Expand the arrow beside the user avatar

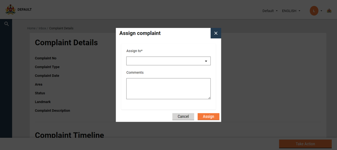tap(321, 11)
